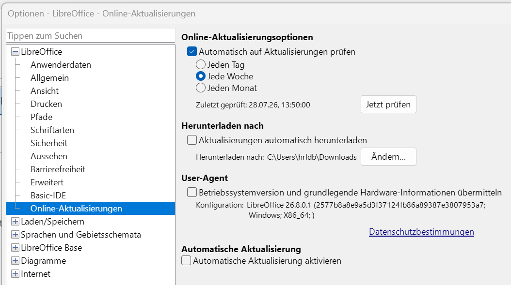Select the Diagramme label
This screenshot has height=285, width=511.
point(43,261)
